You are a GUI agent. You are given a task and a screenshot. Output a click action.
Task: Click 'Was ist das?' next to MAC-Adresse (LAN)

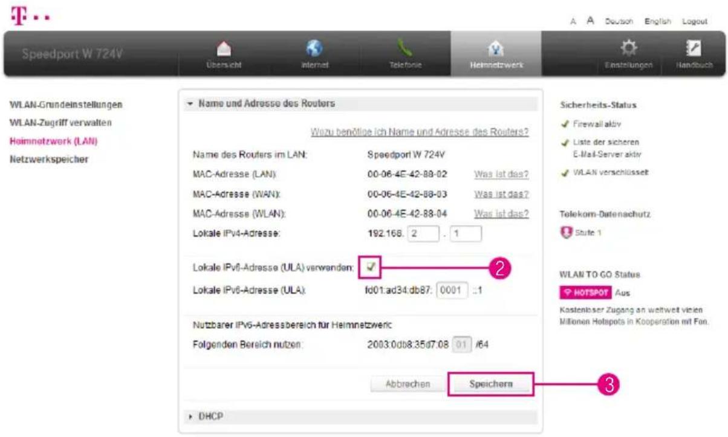502,175
